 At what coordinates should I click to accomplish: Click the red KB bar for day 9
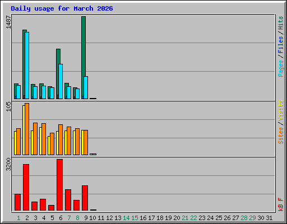(85, 198)
